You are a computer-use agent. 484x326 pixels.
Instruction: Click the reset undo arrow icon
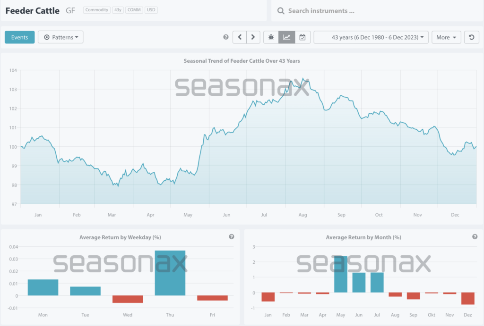click(x=471, y=37)
